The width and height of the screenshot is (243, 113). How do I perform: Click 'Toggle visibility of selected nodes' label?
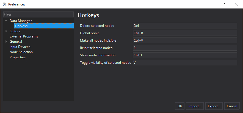106,63
